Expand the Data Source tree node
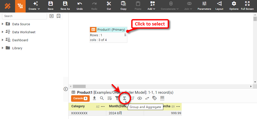 click(3, 24)
